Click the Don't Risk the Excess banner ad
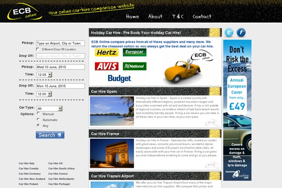 (237, 110)
